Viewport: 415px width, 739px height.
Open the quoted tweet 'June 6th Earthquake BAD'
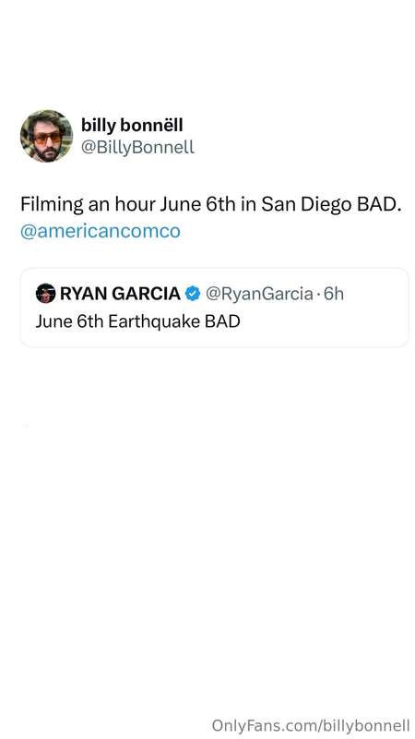[x=214, y=308]
